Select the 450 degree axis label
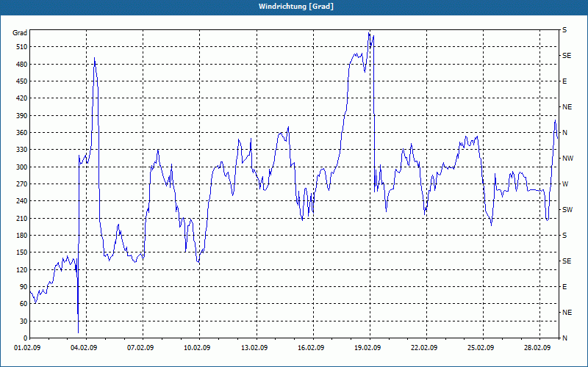The image size is (588, 367). click(x=22, y=81)
